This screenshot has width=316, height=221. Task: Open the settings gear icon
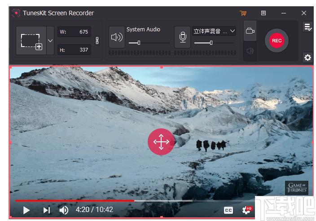click(307, 58)
